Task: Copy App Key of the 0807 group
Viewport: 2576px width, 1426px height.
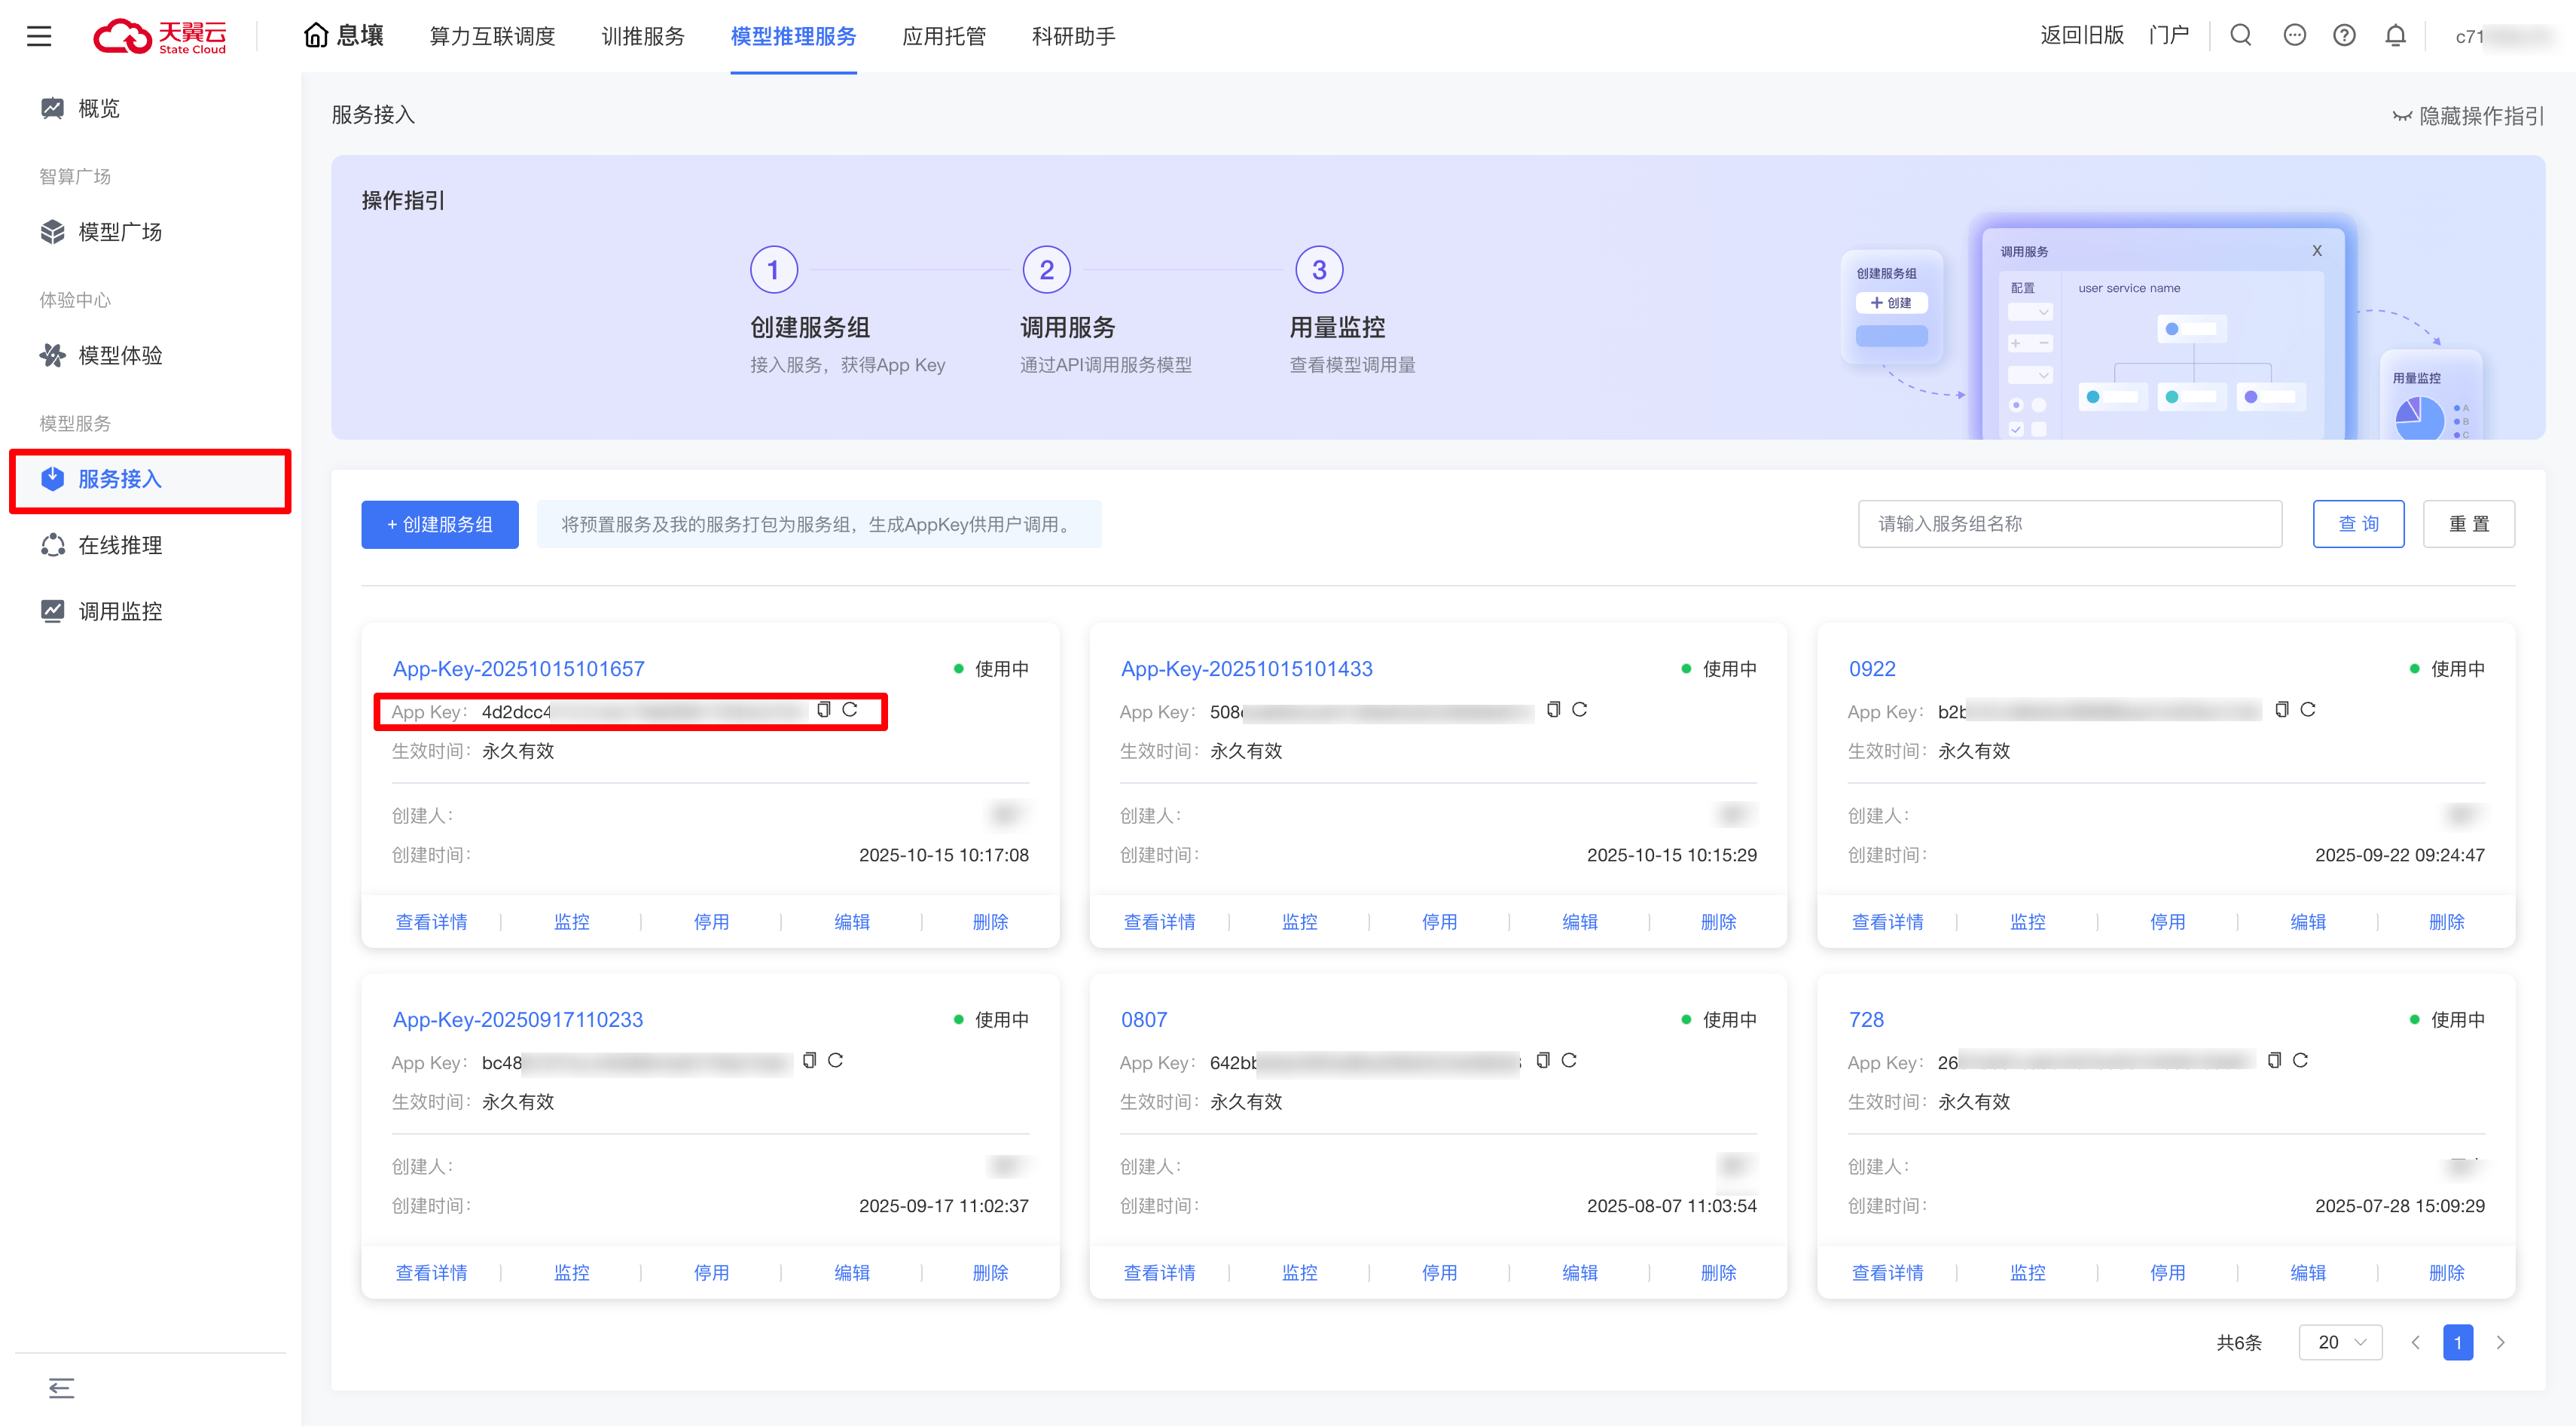Action: pos(1543,1060)
